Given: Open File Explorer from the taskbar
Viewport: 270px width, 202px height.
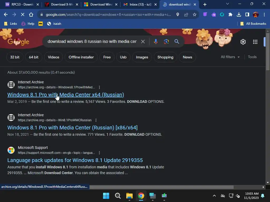Looking at the screenshot, I should (129, 196).
